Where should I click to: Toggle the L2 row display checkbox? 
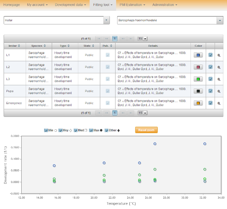210,67
